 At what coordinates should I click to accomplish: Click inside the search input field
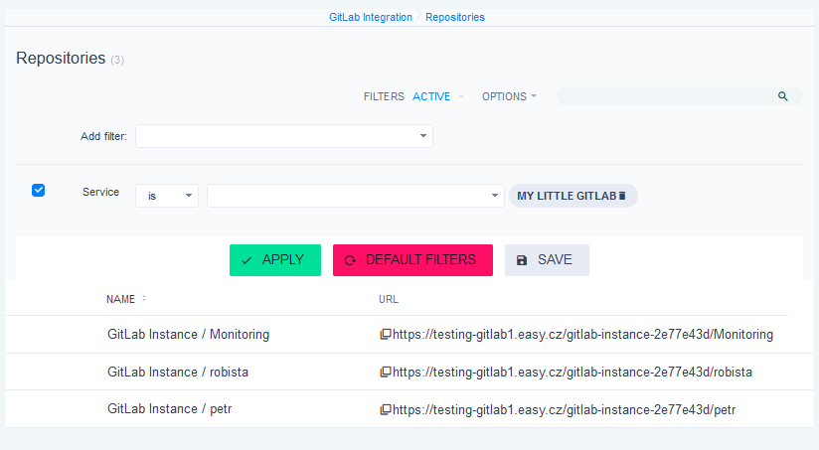[666, 96]
